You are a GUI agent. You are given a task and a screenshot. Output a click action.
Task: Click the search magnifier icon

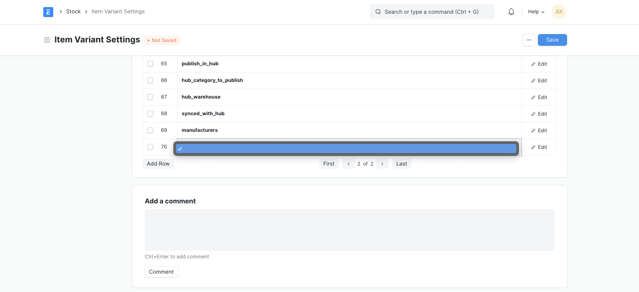tap(378, 12)
